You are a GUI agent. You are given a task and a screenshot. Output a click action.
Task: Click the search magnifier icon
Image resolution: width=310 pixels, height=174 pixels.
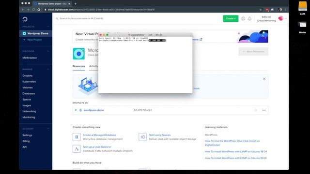pos(57,18)
